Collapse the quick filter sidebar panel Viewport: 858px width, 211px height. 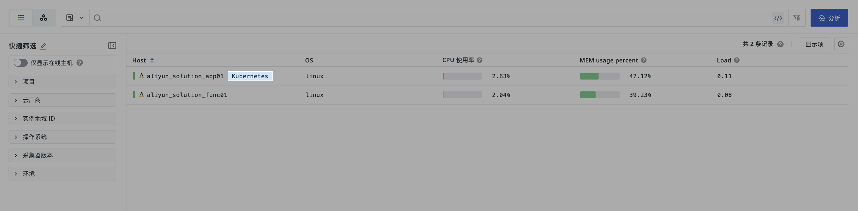[x=112, y=46]
